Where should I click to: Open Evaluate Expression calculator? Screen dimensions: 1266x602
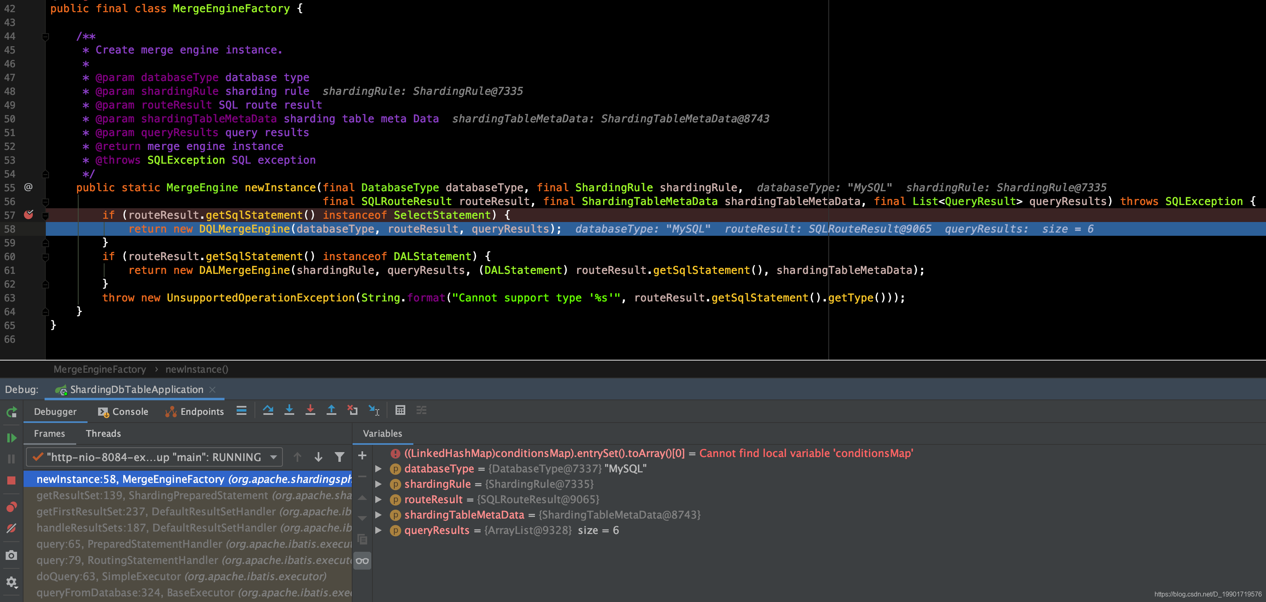400,410
